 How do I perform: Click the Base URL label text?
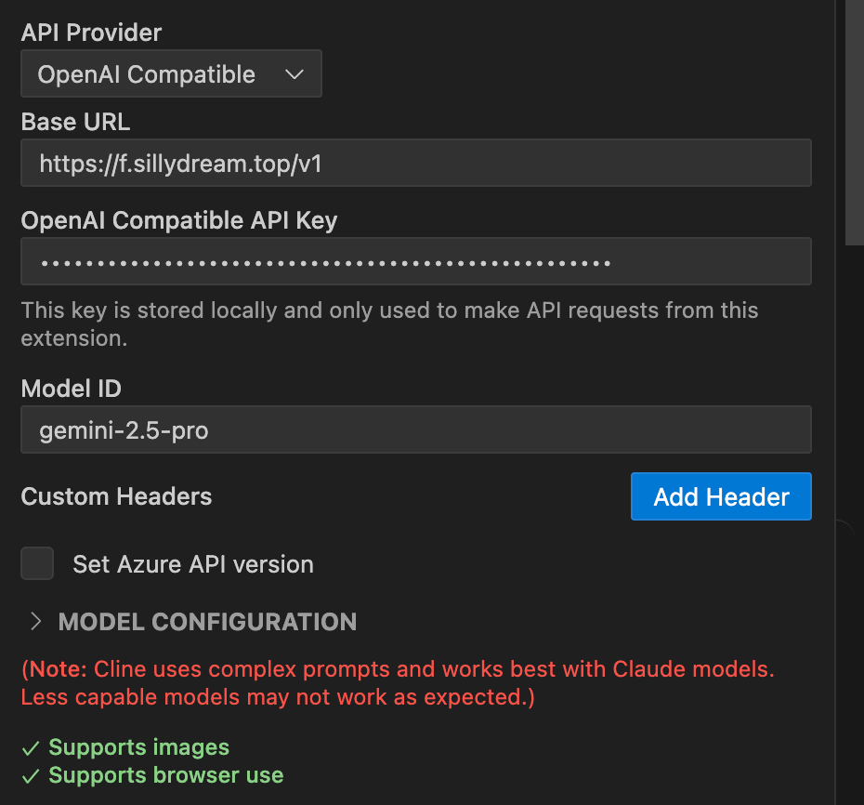pyautogui.click(x=75, y=122)
